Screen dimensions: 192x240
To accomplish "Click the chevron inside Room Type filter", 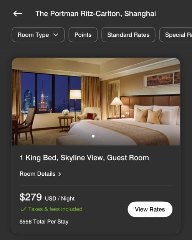I will [x=56, y=35].
